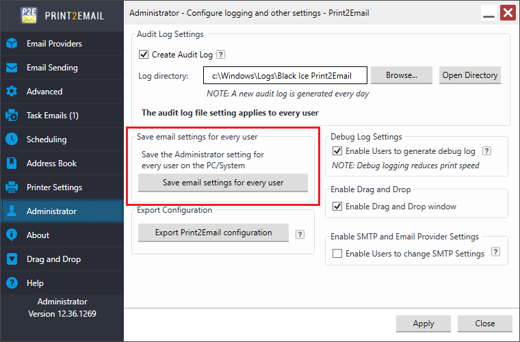The image size is (520, 342).
Task: Click the debug logging reduces print speed note
Action: point(406,166)
